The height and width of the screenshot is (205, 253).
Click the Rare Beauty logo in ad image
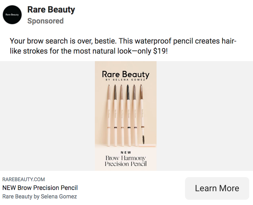(126, 75)
